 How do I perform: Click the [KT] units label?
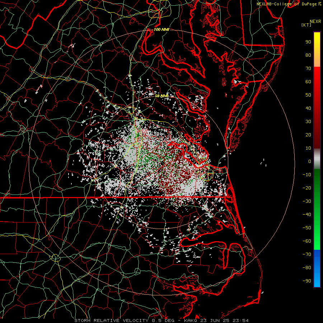coord(306,25)
